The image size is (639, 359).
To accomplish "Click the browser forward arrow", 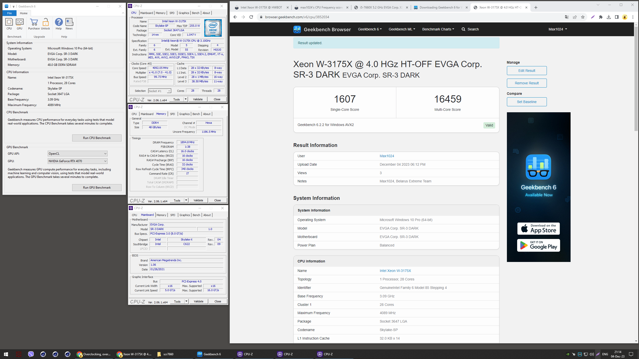I will [x=243, y=17].
